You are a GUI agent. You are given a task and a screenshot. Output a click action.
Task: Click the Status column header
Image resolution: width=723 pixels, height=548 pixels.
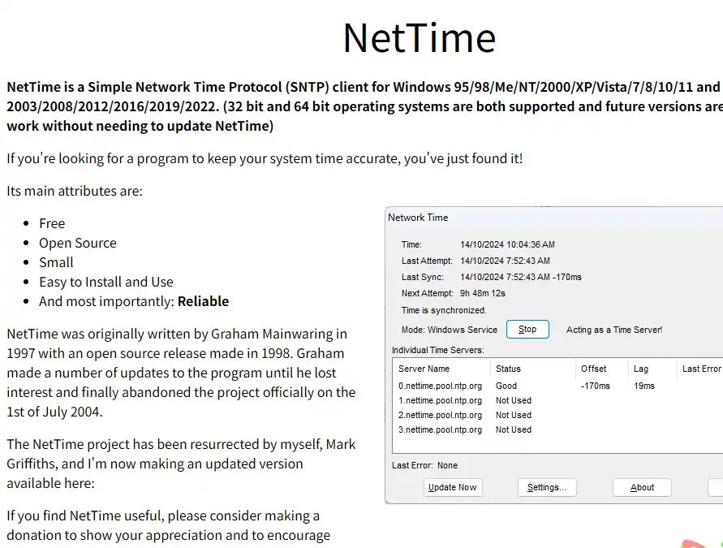pos(532,369)
